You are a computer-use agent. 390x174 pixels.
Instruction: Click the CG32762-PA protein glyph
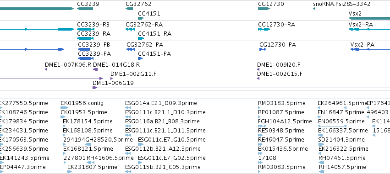coord(131,49)
